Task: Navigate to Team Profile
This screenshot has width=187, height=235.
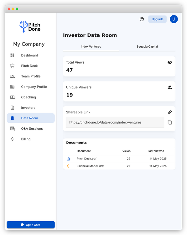Action: click(31, 76)
